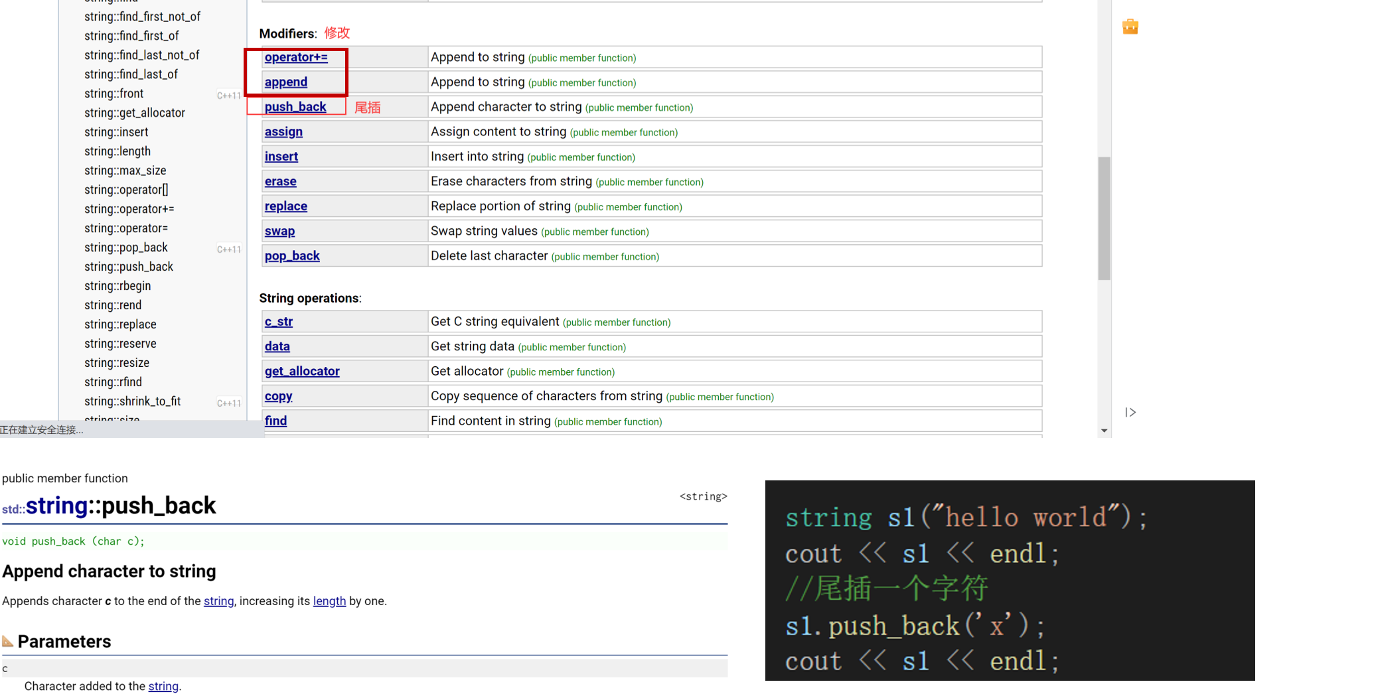Select string::shrink_to_fit in sidebar list
This screenshot has width=1374, height=700.
(x=133, y=401)
